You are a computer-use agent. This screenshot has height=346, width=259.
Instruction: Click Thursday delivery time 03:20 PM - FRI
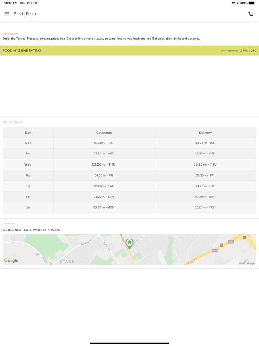205,176
